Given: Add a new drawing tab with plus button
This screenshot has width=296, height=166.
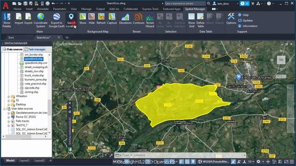Looking at the screenshot, I should 67,37.
